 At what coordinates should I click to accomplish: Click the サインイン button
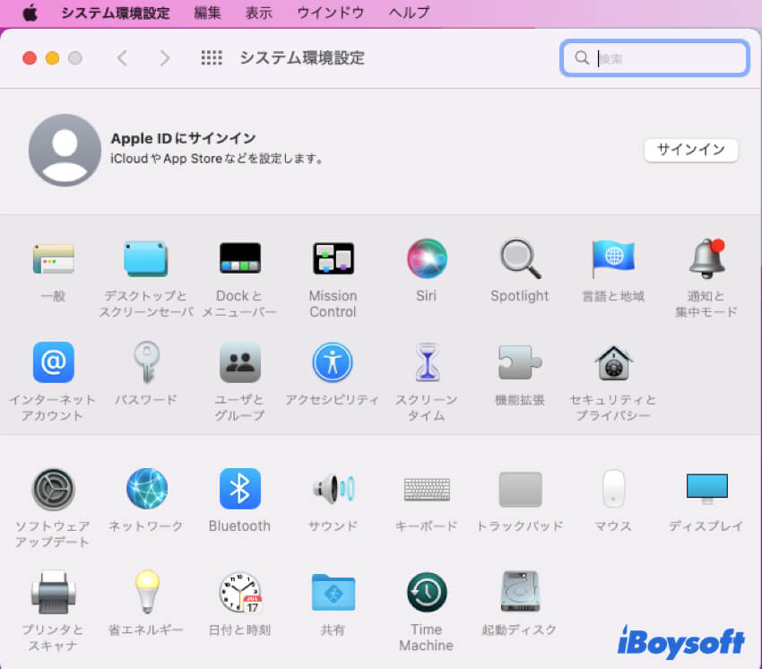tap(690, 150)
